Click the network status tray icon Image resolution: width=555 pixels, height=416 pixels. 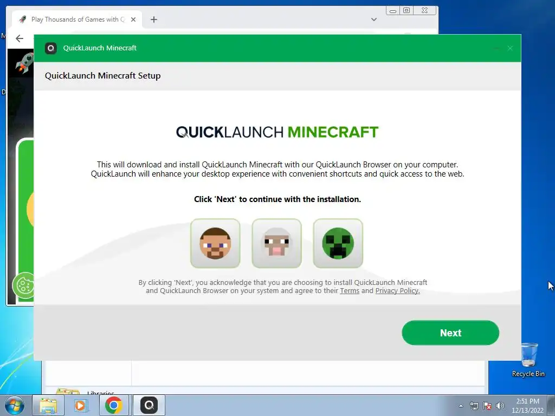pos(474,406)
